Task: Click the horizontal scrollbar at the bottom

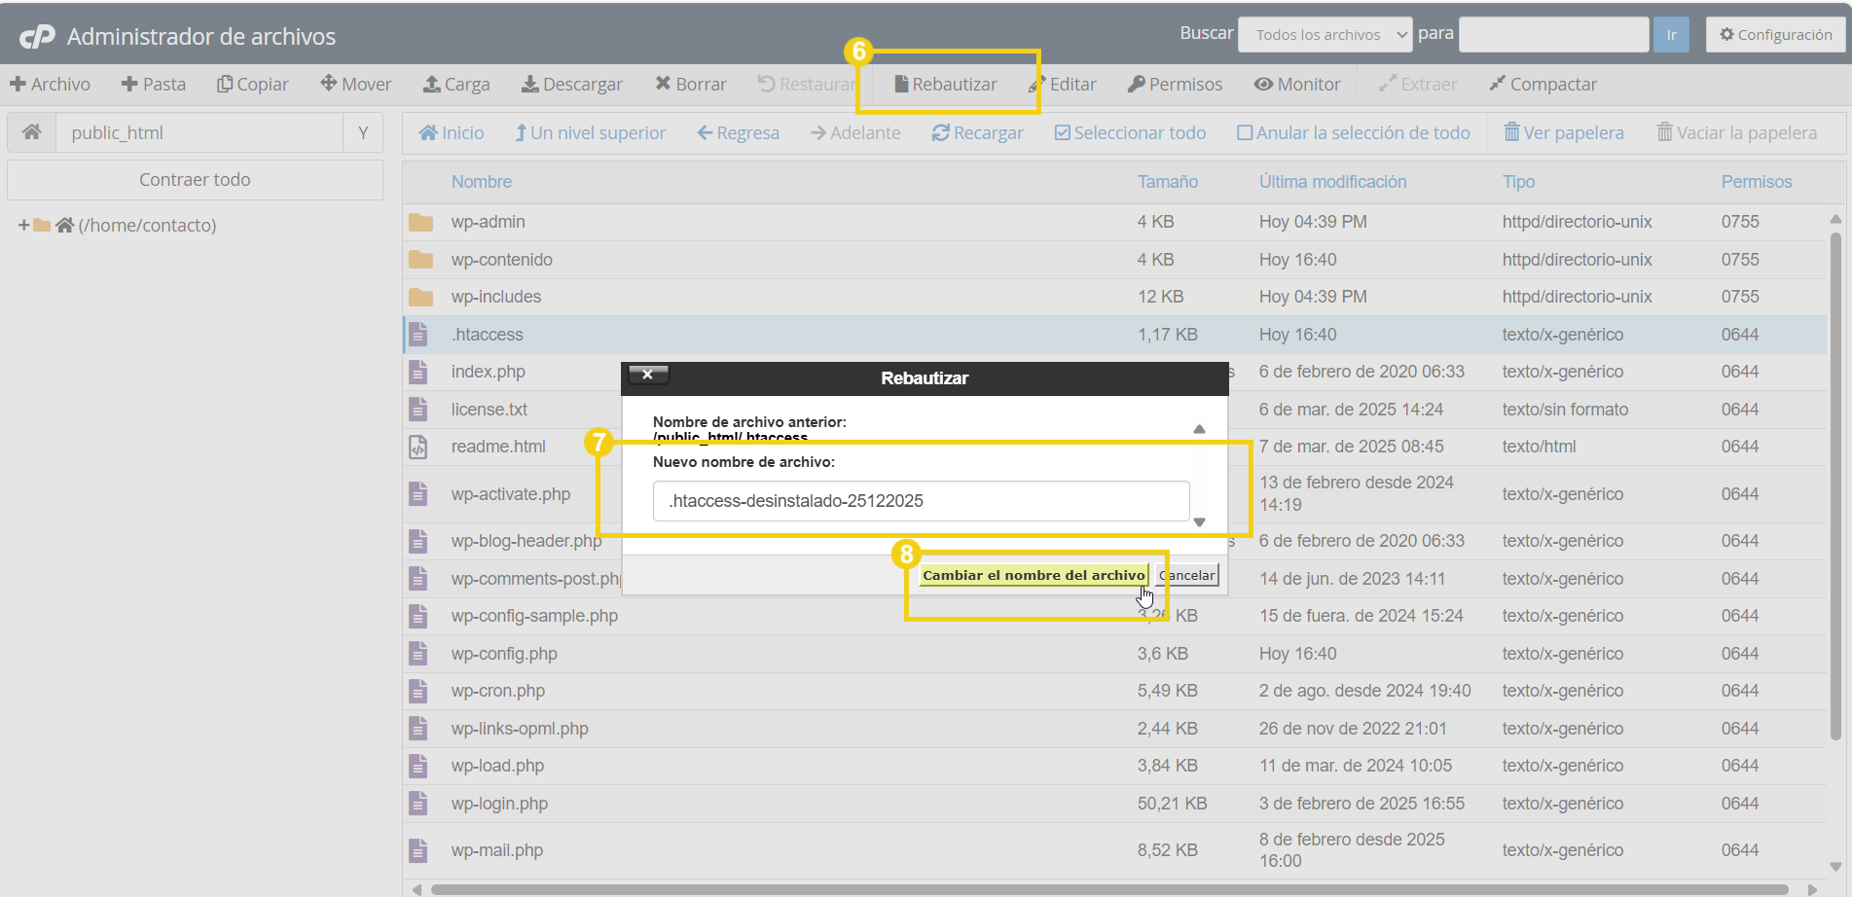Action: pos(1109,889)
